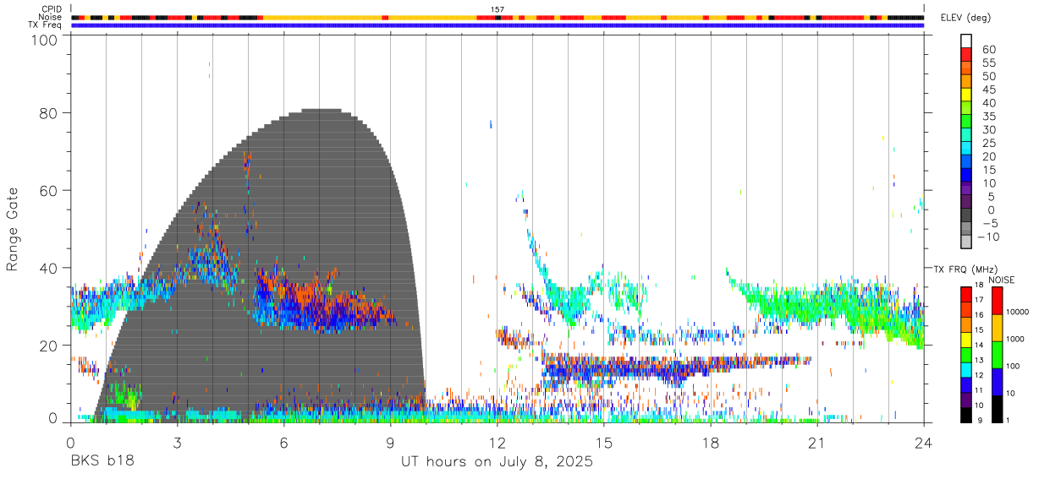The image size is (1039, 479).
Task: Click the yellow segment of the ELEV color bar
Action: pos(966,95)
